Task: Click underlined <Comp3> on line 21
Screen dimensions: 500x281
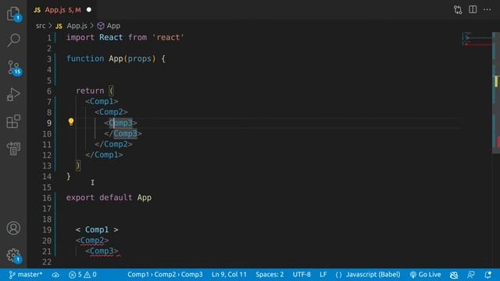Action: tap(102, 251)
